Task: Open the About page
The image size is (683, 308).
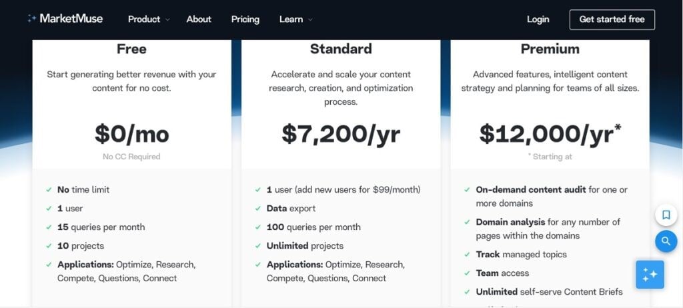Action: click(199, 19)
